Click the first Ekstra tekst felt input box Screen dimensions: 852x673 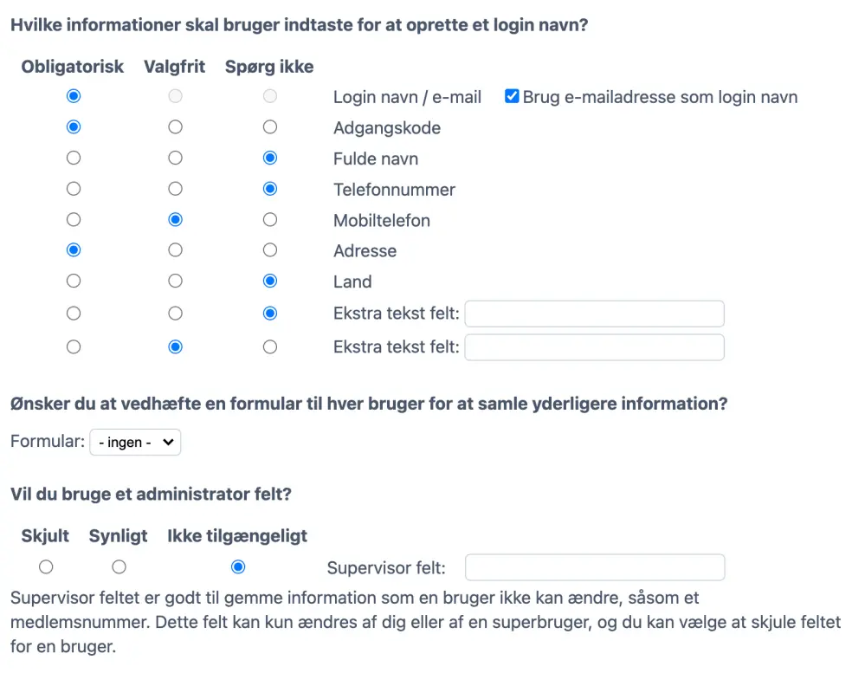(x=594, y=314)
